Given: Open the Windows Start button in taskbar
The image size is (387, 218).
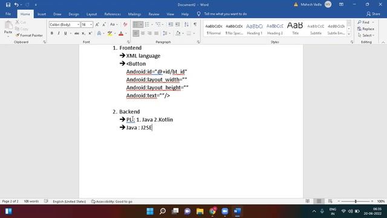Looking at the screenshot, I should click(150, 211).
